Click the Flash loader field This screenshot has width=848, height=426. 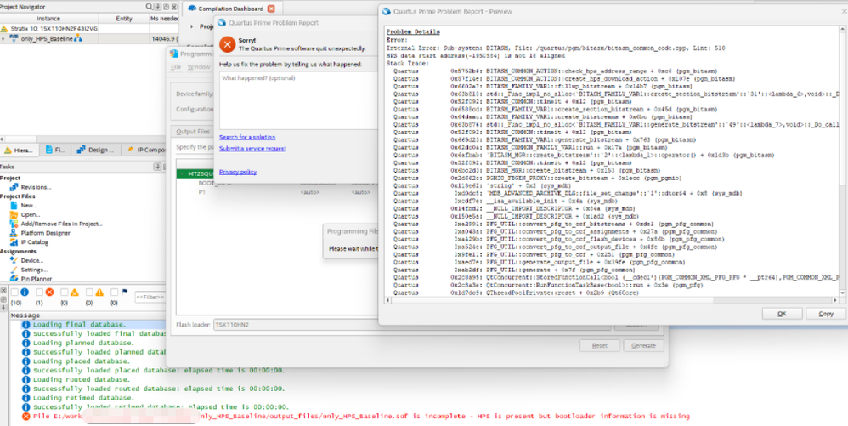tap(412, 325)
